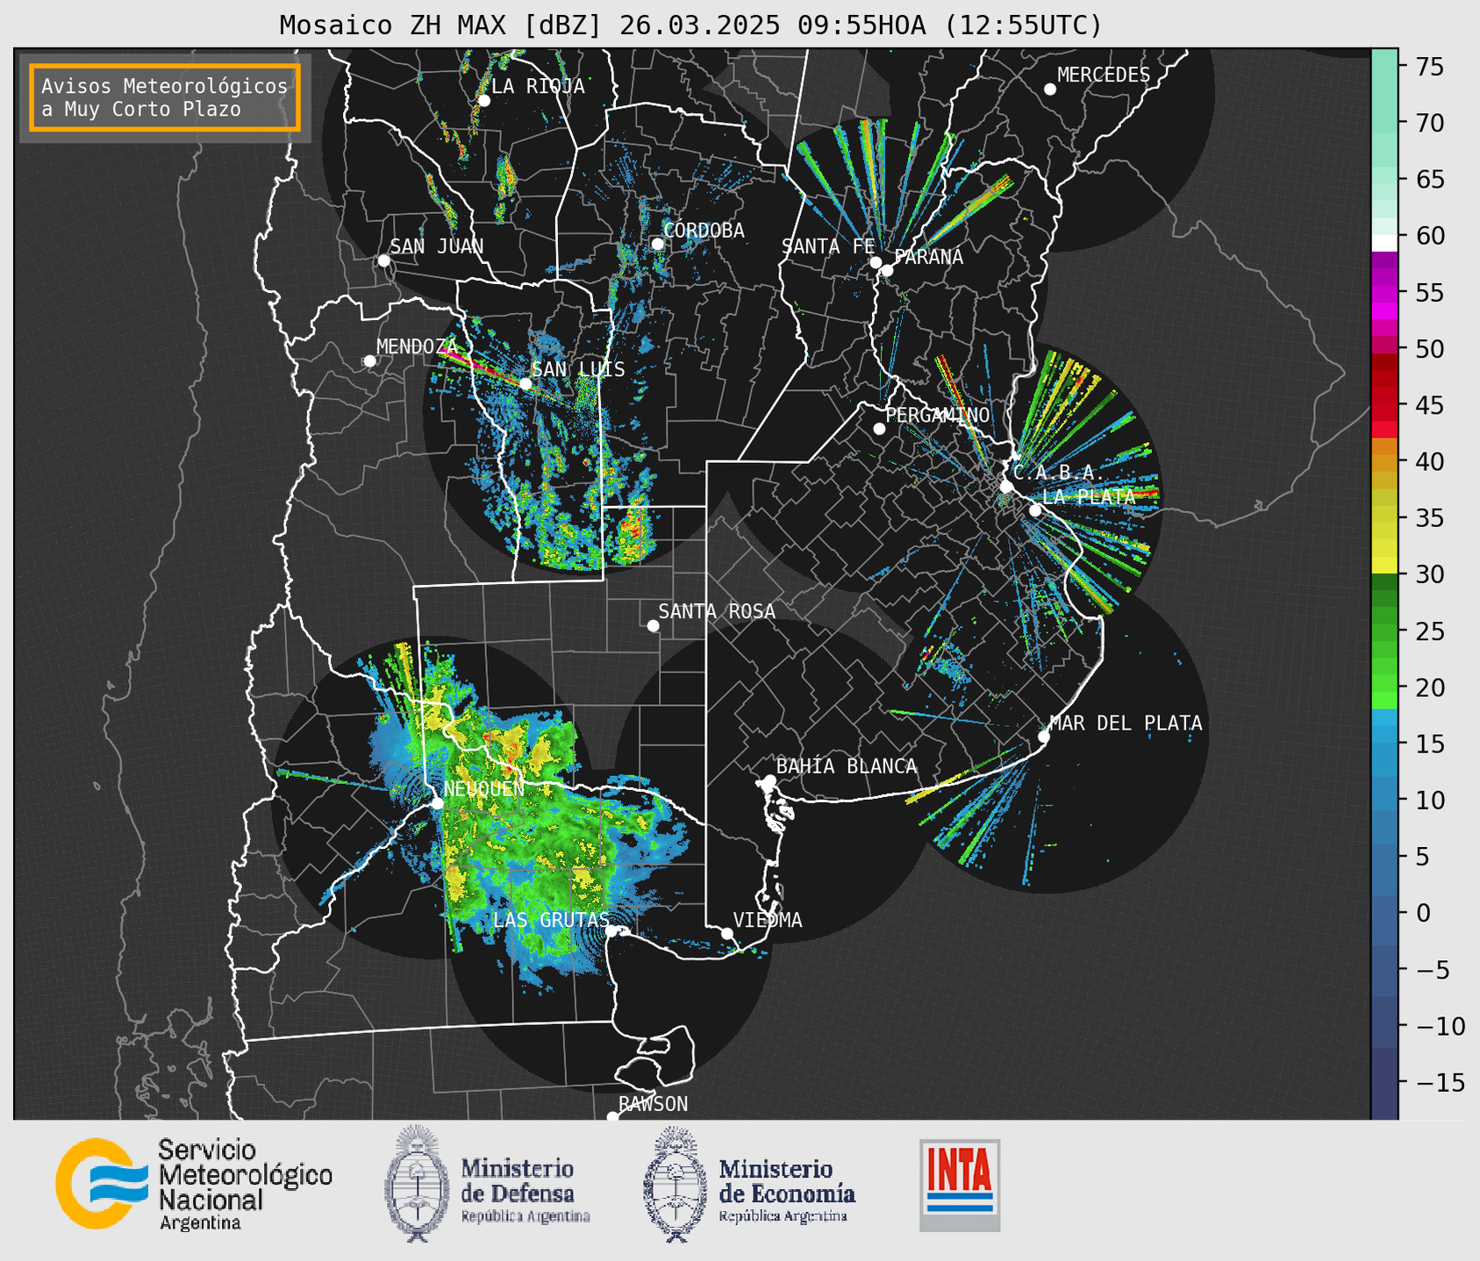This screenshot has width=1480, height=1261.
Task: Click the Ministerio de Economía emblem
Action: coord(675,1184)
